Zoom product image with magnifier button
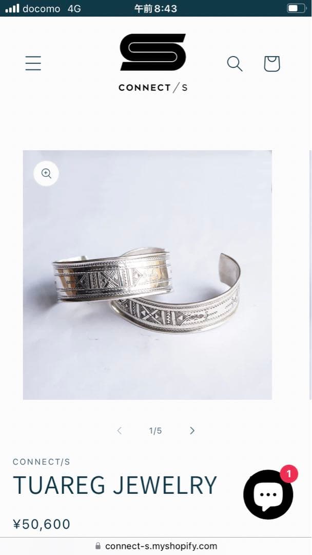312x555 pixels. coord(46,174)
